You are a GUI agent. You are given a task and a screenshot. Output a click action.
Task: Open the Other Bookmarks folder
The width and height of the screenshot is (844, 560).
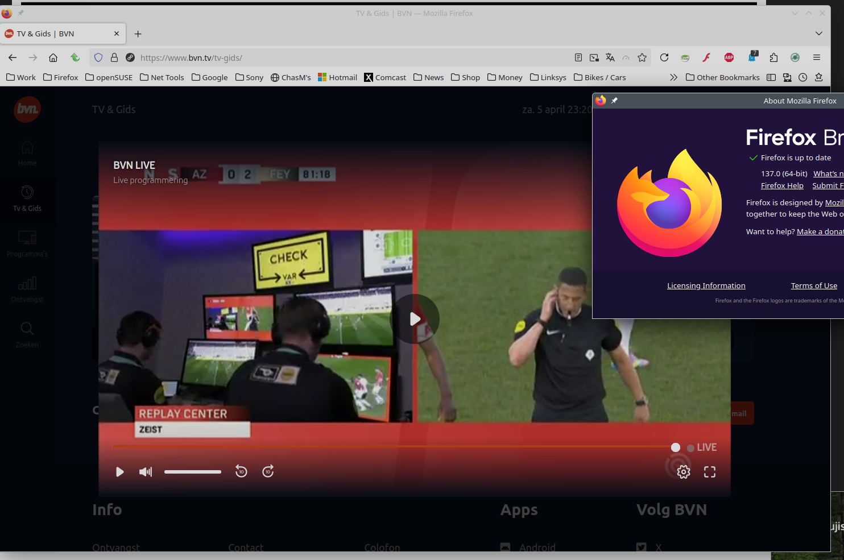tap(722, 77)
